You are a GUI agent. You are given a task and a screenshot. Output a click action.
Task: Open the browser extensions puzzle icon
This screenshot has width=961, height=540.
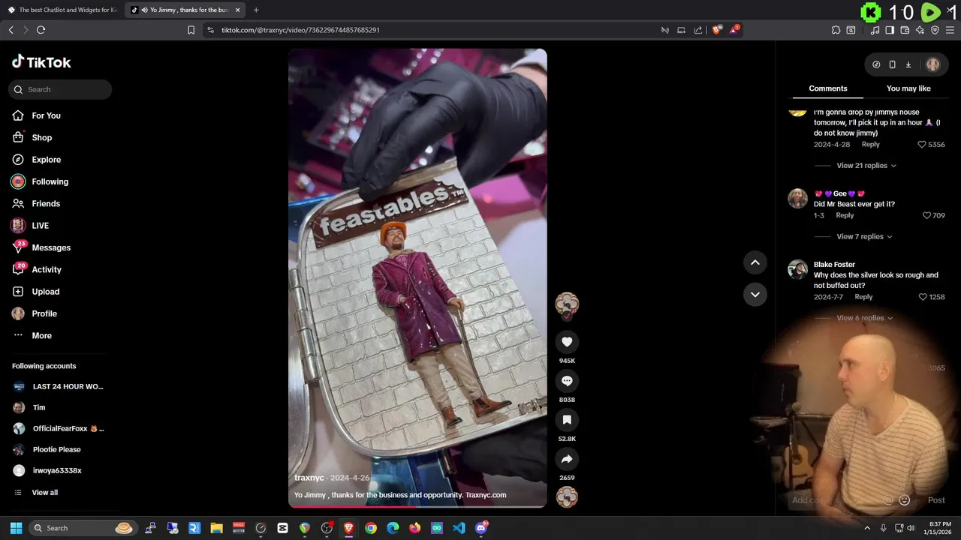(836, 30)
